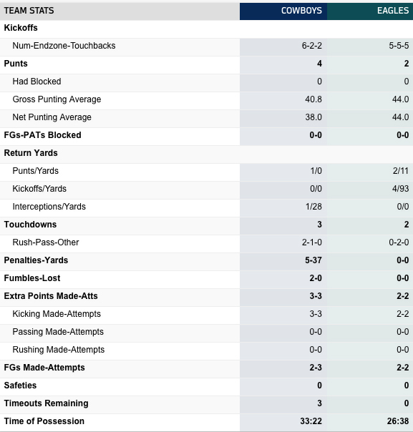Click the Touchdowns row label
The image size is (413, 432).
[30, 225]
